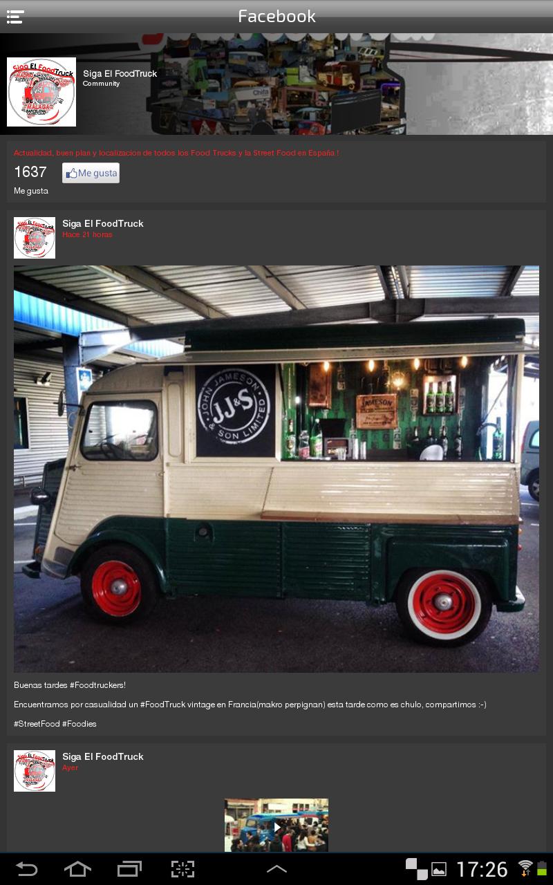Image resolution: width=553 pixels, height=885 pixels.
Task: Tap the battery status icon
Action: [x=542, y=868]
